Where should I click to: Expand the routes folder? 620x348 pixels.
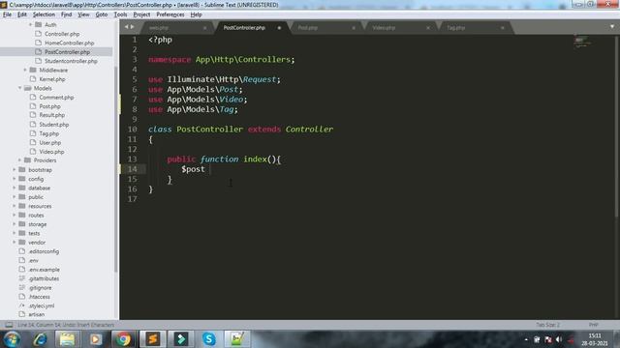(x=15, y=215)
